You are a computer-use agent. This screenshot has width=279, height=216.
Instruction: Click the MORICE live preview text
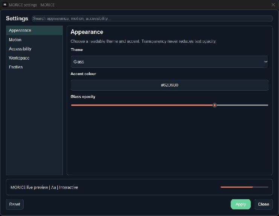coord(44,187)
